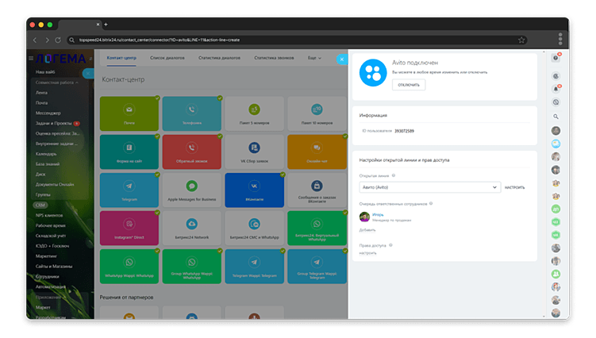
Task: Open Битрикс24 Виртуальный WhatsApp tile
Action: click(317, 229)
